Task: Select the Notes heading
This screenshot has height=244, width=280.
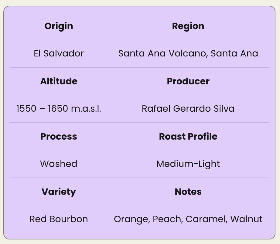Action: point(188,192)
